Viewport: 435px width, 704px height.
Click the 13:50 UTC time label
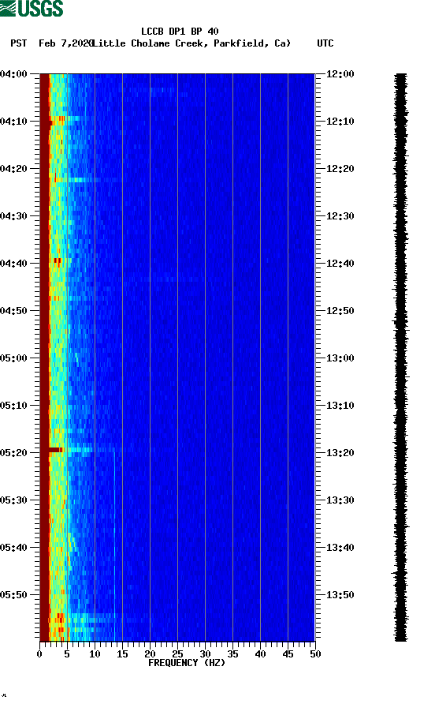tap(340, 595)
